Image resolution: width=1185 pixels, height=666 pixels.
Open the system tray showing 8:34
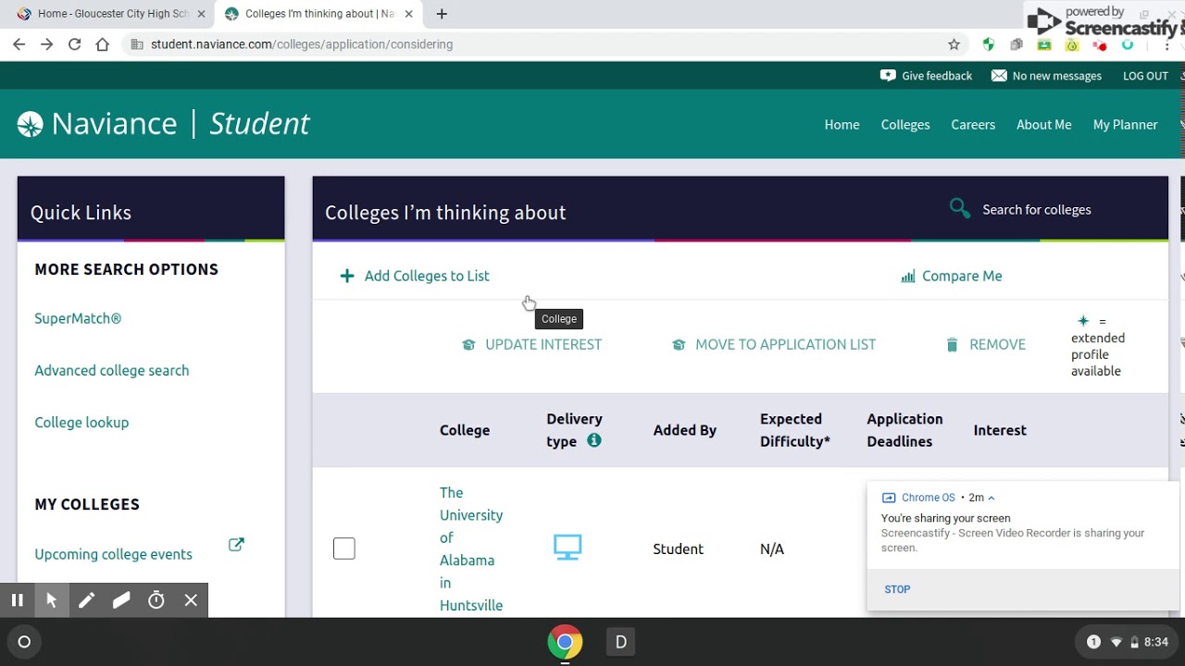1127,642
